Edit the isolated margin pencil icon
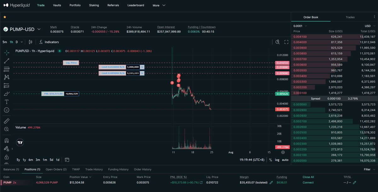Viewport: 378px width, 192px height. click(271, 183)
